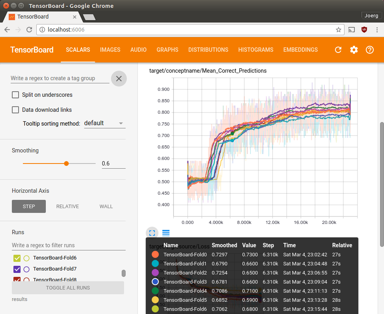Bookmark this page with star icon
This screenshot has height=314, width=384.
339,30
